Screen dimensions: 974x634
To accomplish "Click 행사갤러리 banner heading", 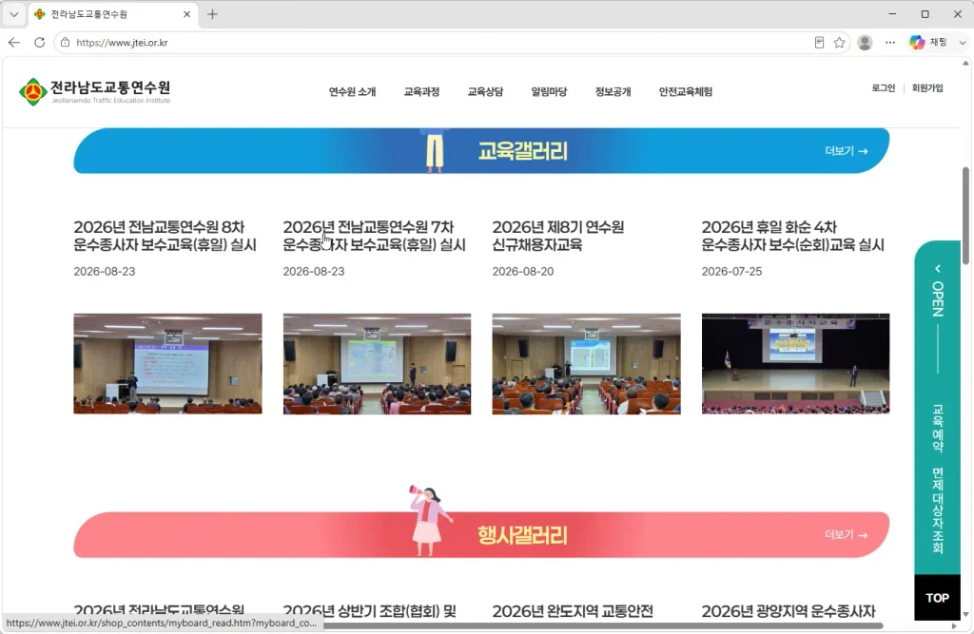I will pyautogui.click(x=522, y=534).
